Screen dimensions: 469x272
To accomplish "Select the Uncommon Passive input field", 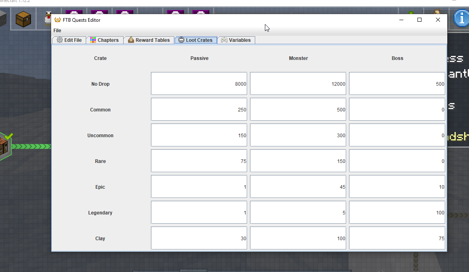I will [x=199, y=135].
